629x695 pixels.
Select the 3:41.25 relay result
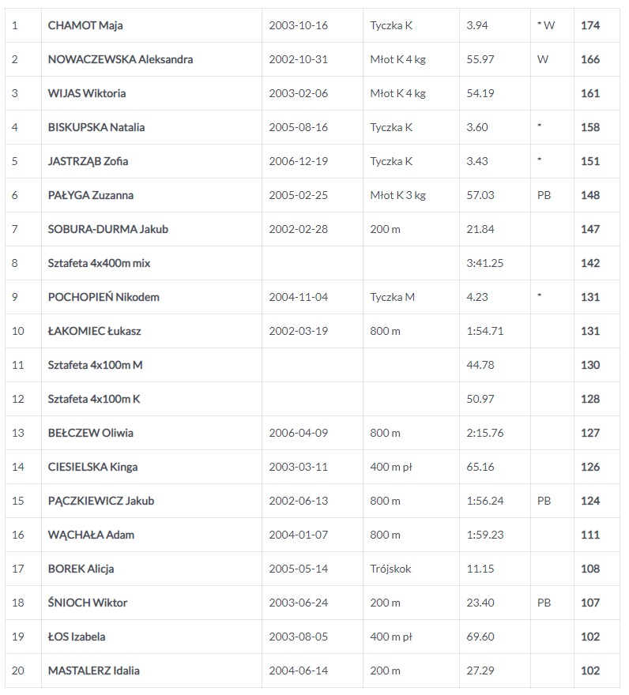(485, 263)
